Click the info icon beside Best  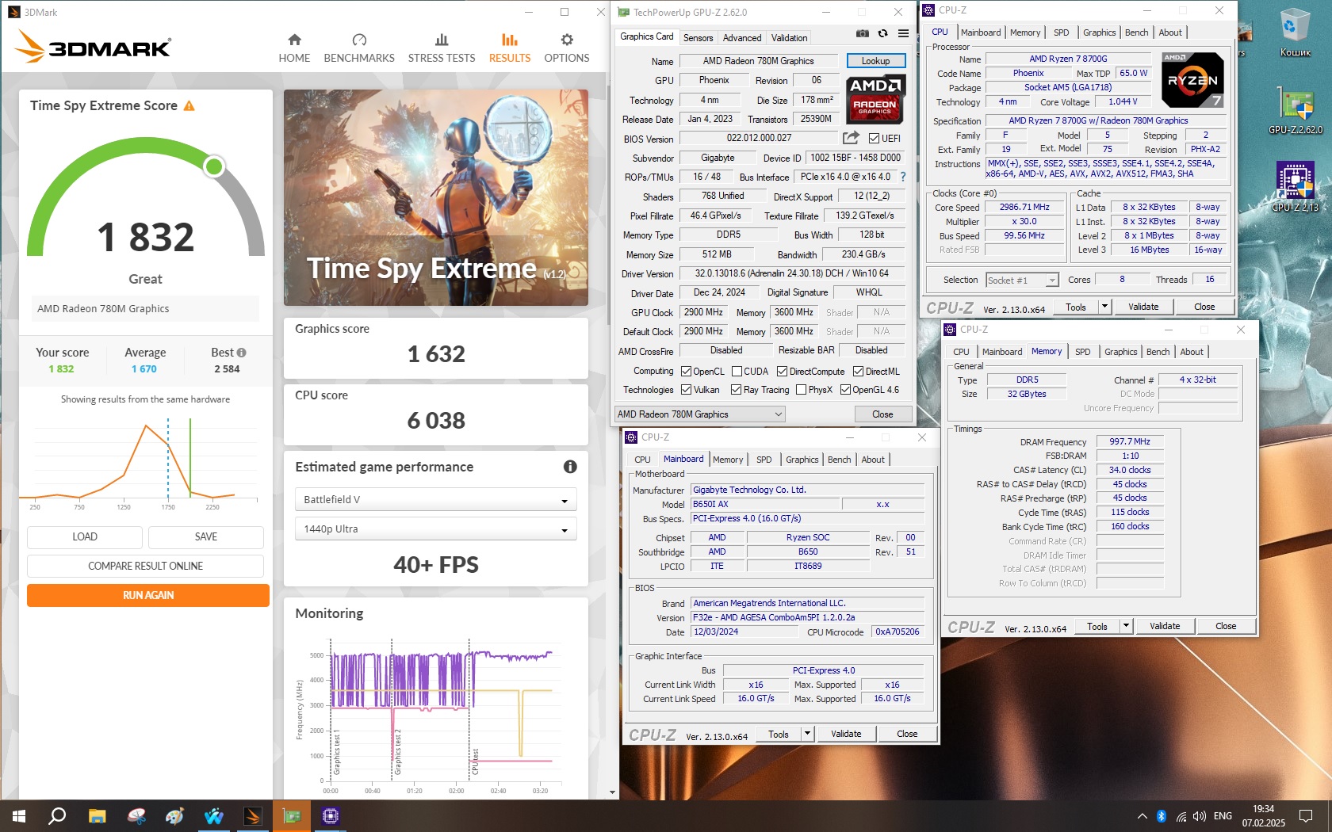(x=241, y=353)
